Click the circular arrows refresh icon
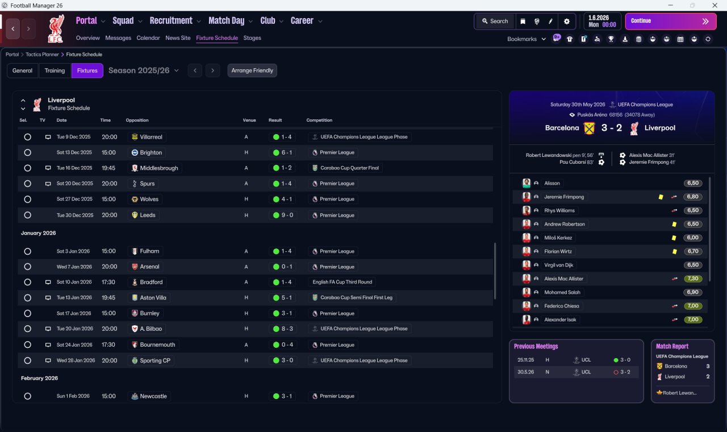The width and height of the screenshot is (727, 432). [708, 39]
